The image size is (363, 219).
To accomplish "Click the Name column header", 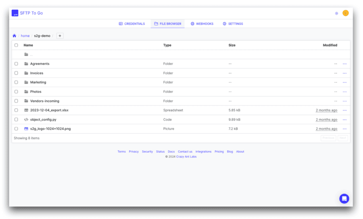I will point(28,45).
